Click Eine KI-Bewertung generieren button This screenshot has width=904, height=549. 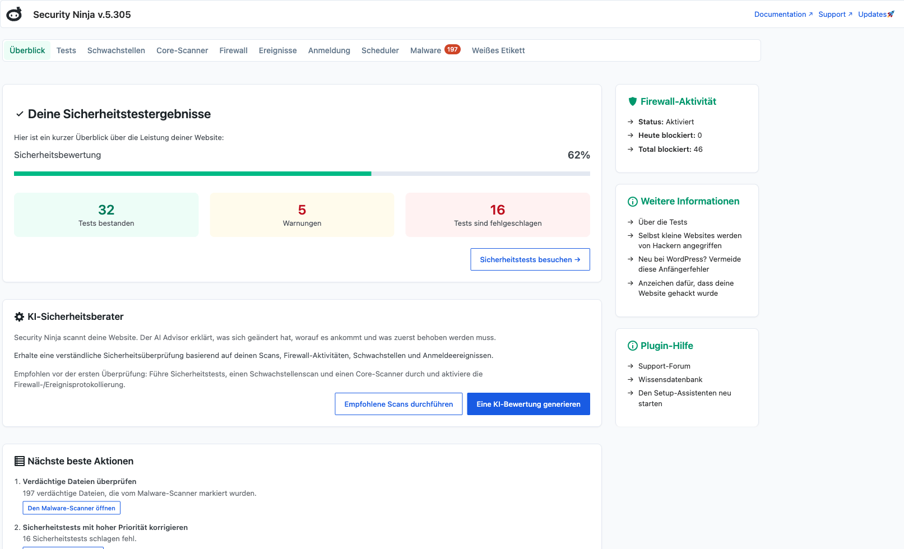point(529,404)
